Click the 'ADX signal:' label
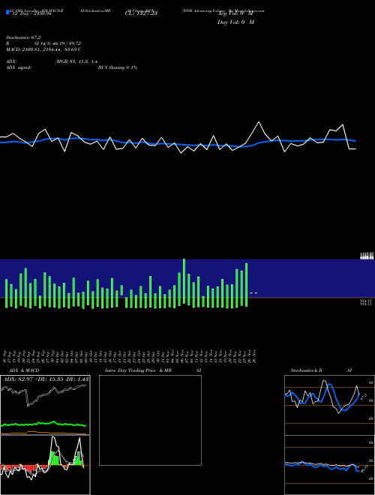 19,67
